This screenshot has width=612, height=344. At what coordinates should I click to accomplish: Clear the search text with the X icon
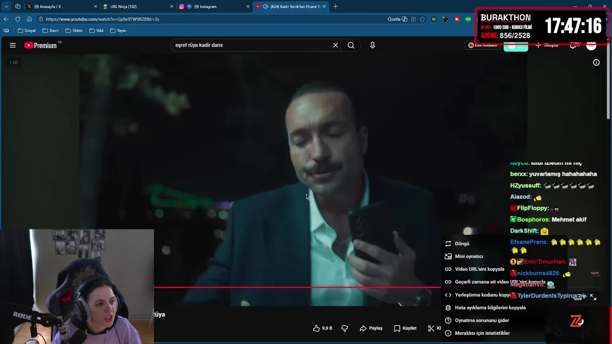click(336, 45)
